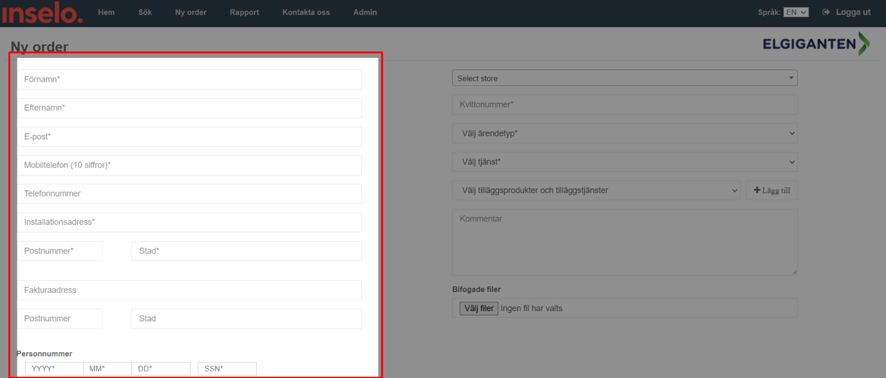Click the Personnummer label

pos(44,354)
